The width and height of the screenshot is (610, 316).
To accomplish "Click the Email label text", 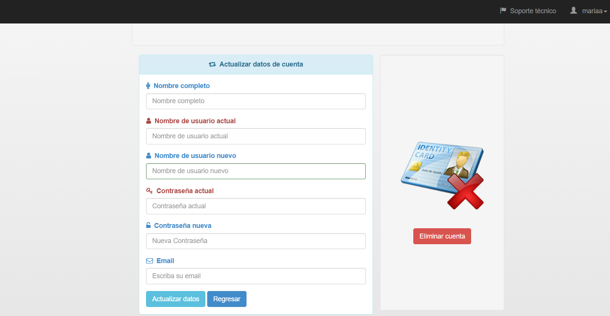I will (x=165, y=261).
